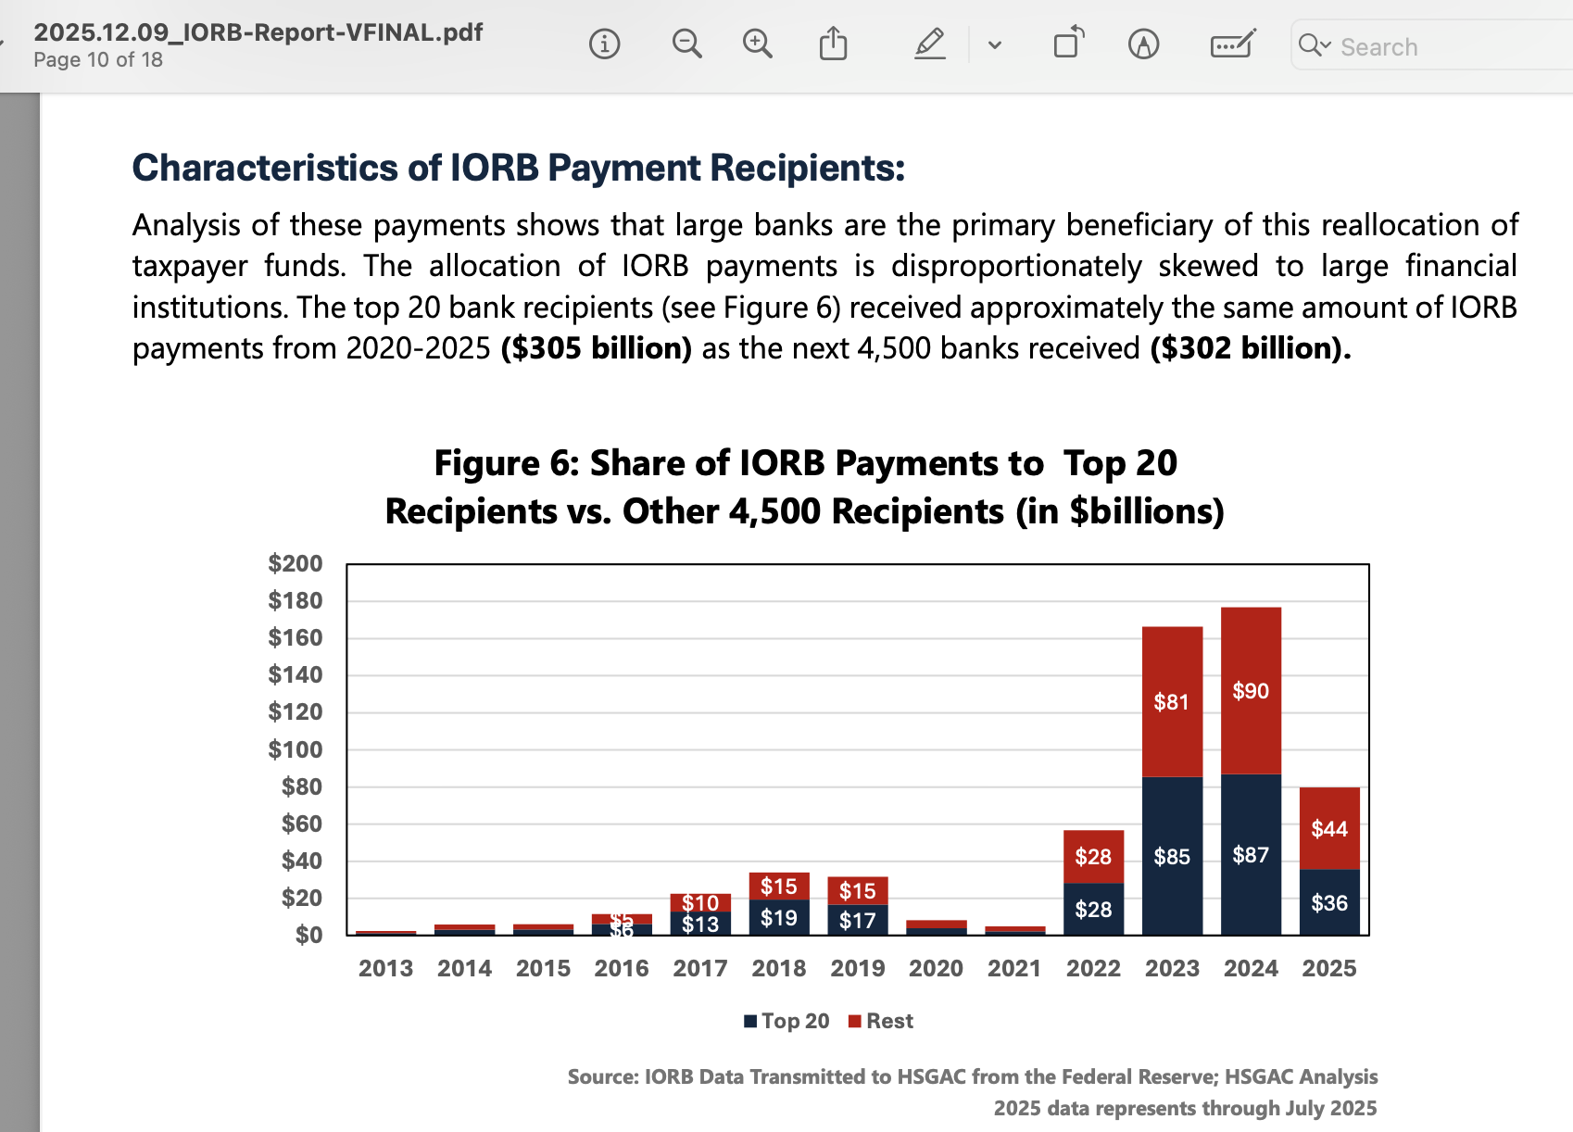Click the '2019' x-axis label
This screenshot has height=1132, width=1573.
(858, 968)
